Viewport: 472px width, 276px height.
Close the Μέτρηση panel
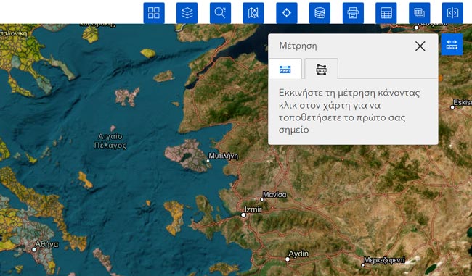[x=420, y=46]
